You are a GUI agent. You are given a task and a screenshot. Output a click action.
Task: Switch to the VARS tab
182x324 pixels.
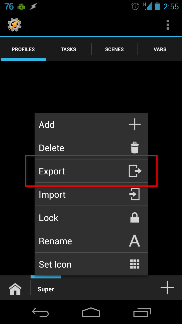(160, 49)
